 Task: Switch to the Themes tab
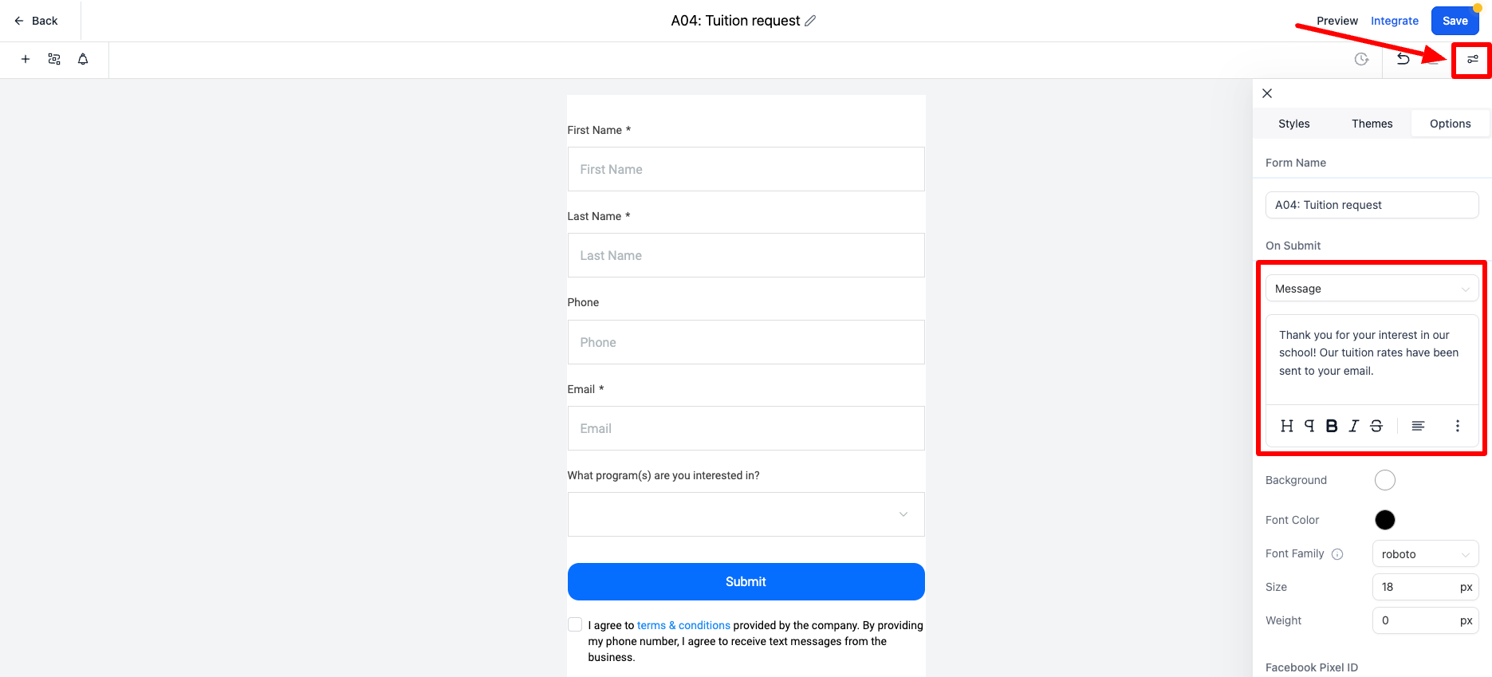pyautogui.click(x=1372, y=124)
